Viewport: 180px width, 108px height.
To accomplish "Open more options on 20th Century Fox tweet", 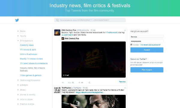I will point(125,30).
